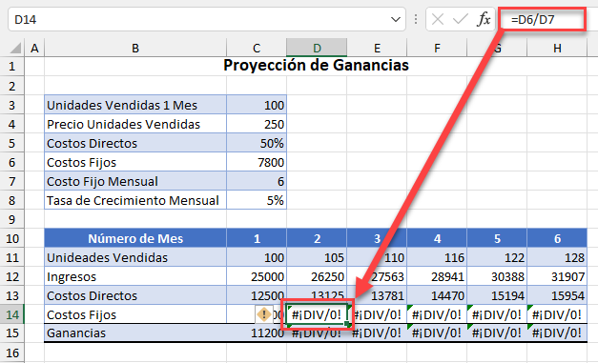Click the formula bar resize dots handle

(416, 19)
